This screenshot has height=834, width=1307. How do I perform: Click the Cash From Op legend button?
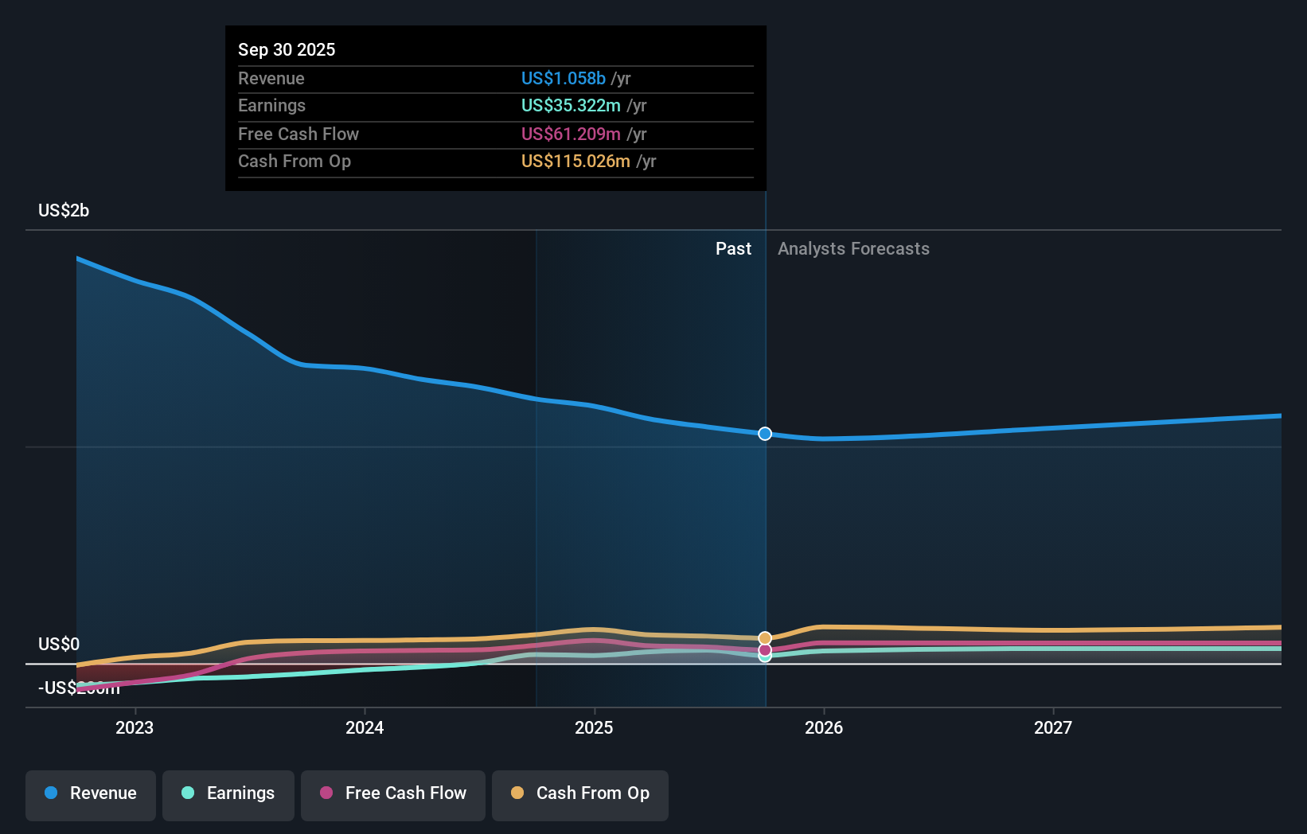(x=579, y=793)
